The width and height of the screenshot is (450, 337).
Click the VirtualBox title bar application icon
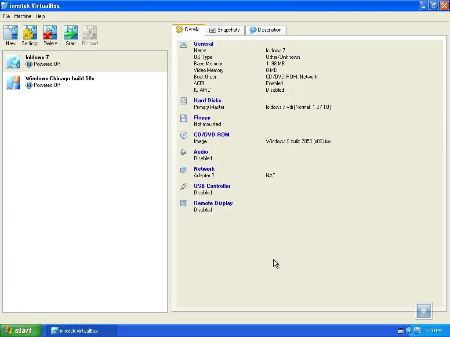click(x=4, y=5)
